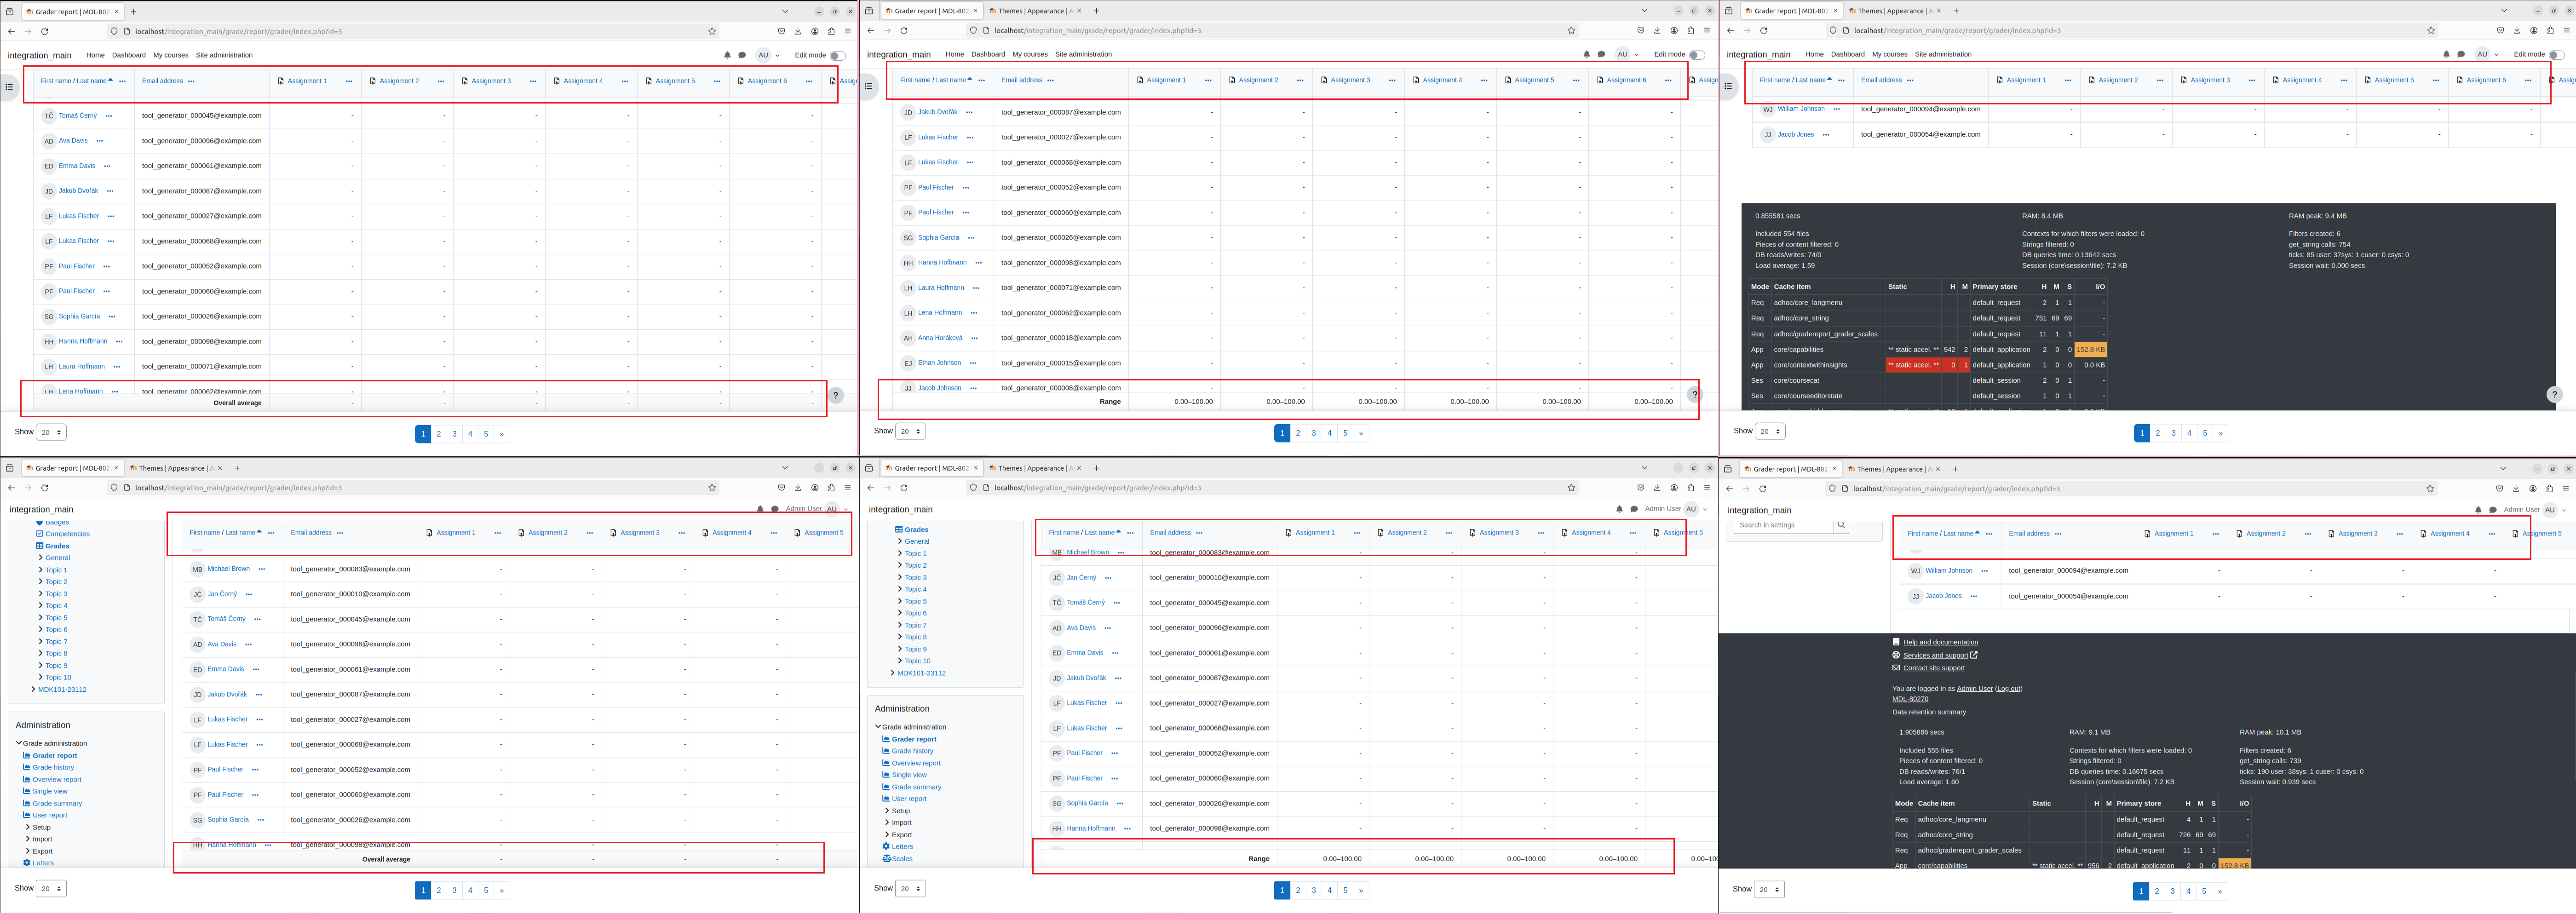Open Site administration in the top-left window
Viewport: 2576px width, 920px height.
224,55
